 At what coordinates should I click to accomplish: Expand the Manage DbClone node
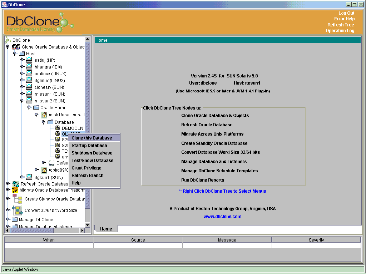tap(8, 219)
